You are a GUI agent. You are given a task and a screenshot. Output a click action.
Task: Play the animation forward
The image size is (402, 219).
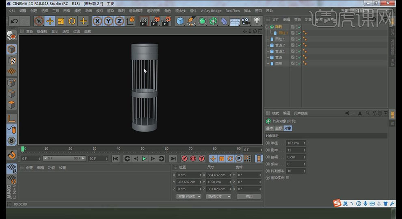point(144,159)
